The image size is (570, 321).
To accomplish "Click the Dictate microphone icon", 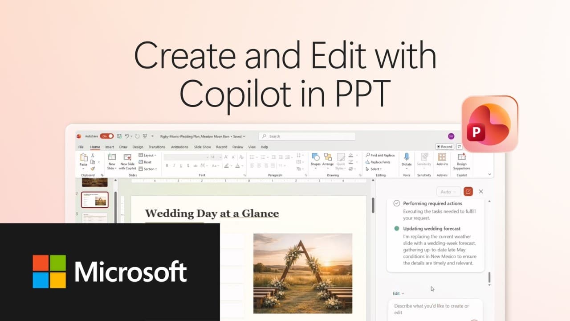I will pyautogui.click(x=407, y=157).
